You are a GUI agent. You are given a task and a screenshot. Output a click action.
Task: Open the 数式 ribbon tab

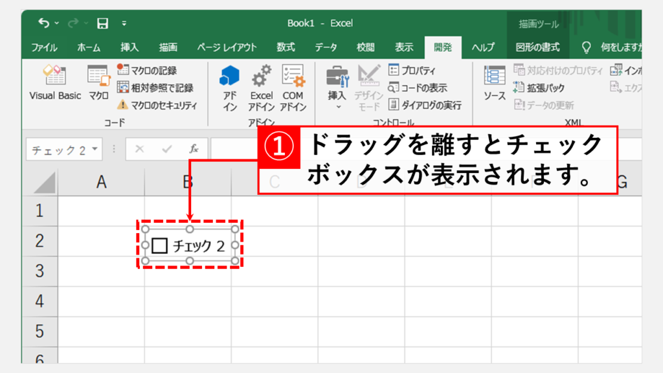[x=286, y=47]
